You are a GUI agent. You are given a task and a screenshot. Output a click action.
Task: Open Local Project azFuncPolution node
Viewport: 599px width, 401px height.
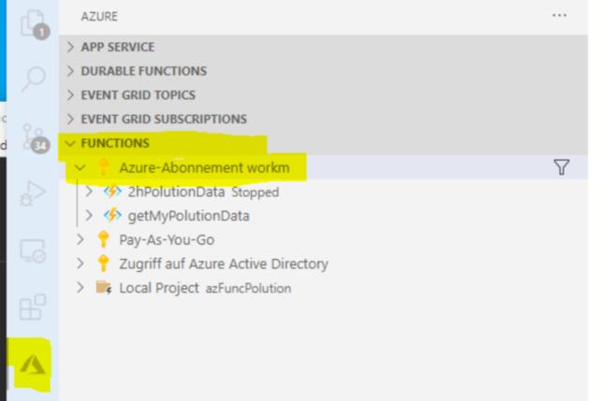pos(205,288)
